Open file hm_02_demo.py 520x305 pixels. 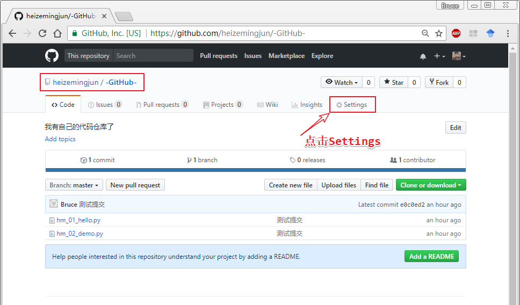pyautogui.click(x=80, y=234)
